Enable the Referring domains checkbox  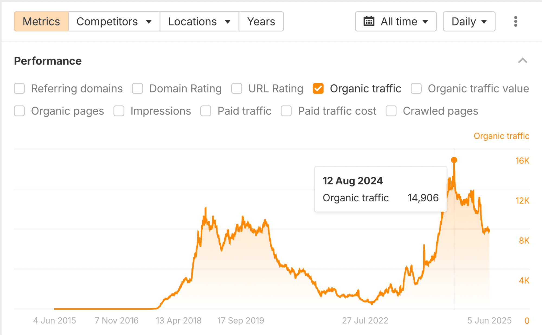coord(20,89)
